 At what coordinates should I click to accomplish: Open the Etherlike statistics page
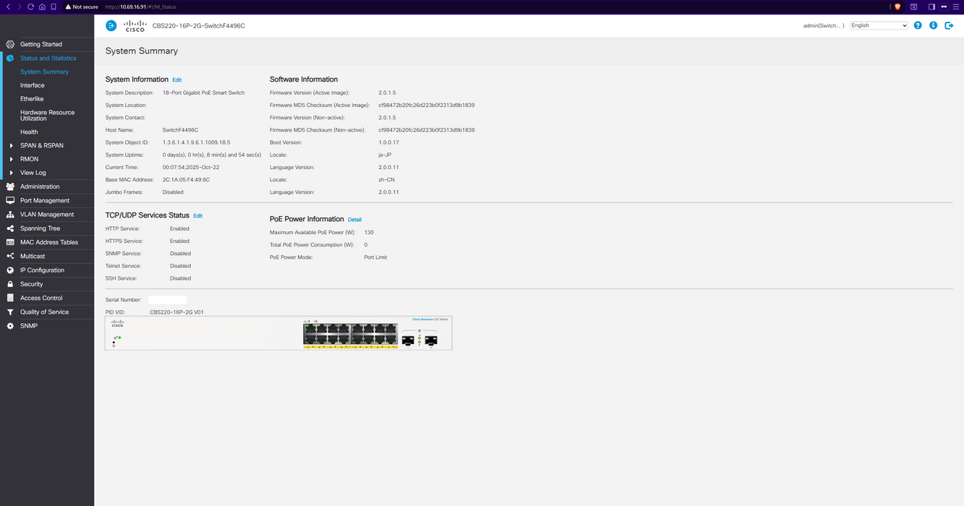32,99
